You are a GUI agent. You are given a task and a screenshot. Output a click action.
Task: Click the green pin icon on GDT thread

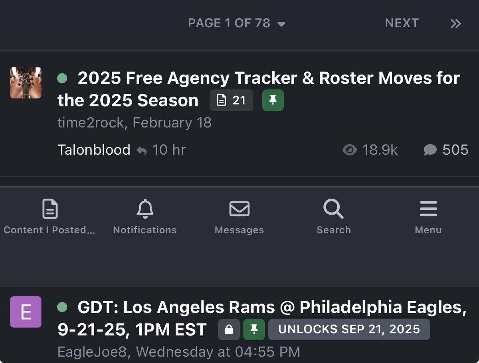click(254, 329)
